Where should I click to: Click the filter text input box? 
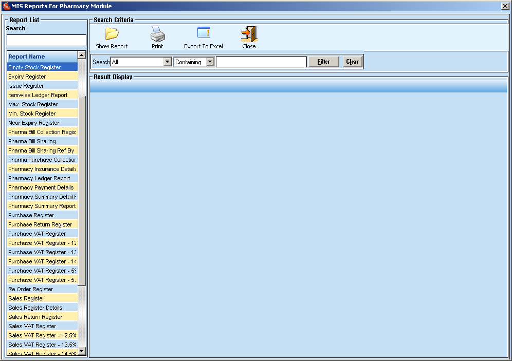261,62
